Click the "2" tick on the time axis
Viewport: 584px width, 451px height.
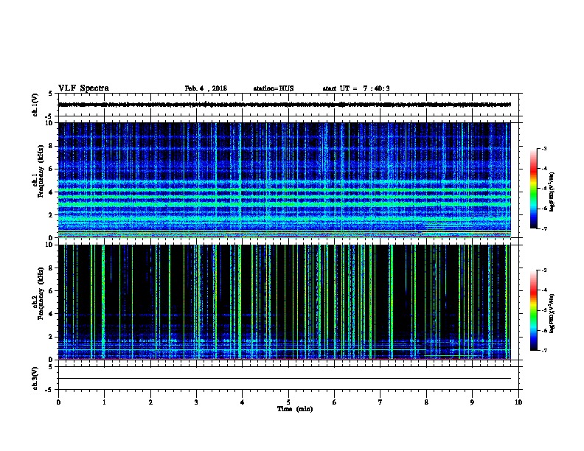point(150,402)
